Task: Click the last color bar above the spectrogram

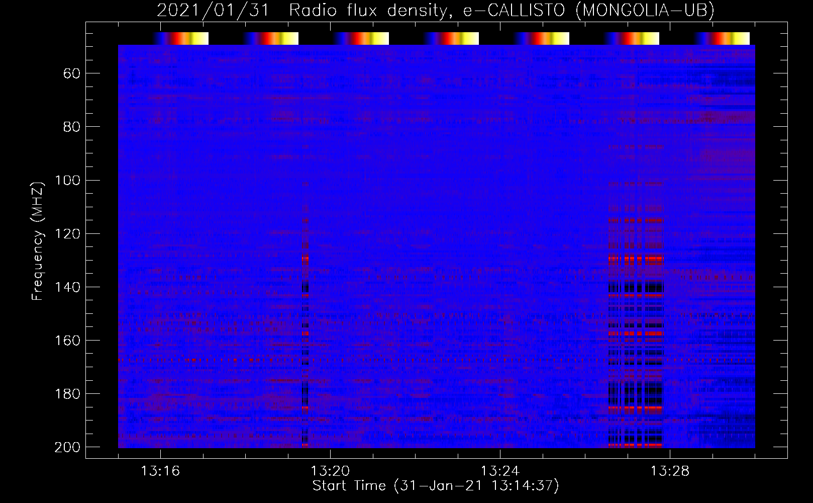Action: click(722, 39)
